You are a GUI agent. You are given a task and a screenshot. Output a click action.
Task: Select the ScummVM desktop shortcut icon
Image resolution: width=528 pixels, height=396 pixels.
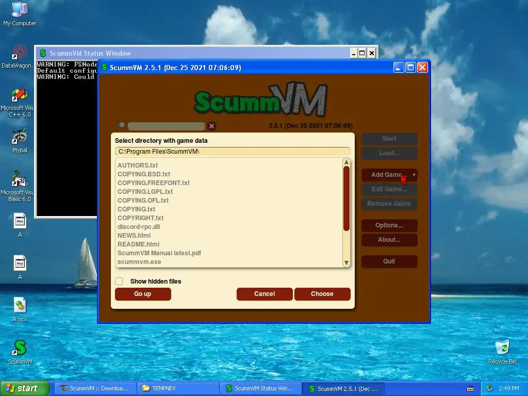(20, 352)
